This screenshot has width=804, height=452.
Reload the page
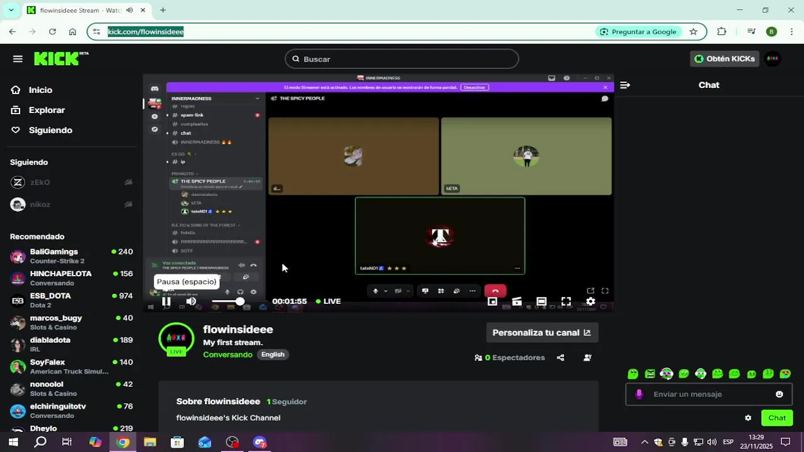[x=52, y=31]
